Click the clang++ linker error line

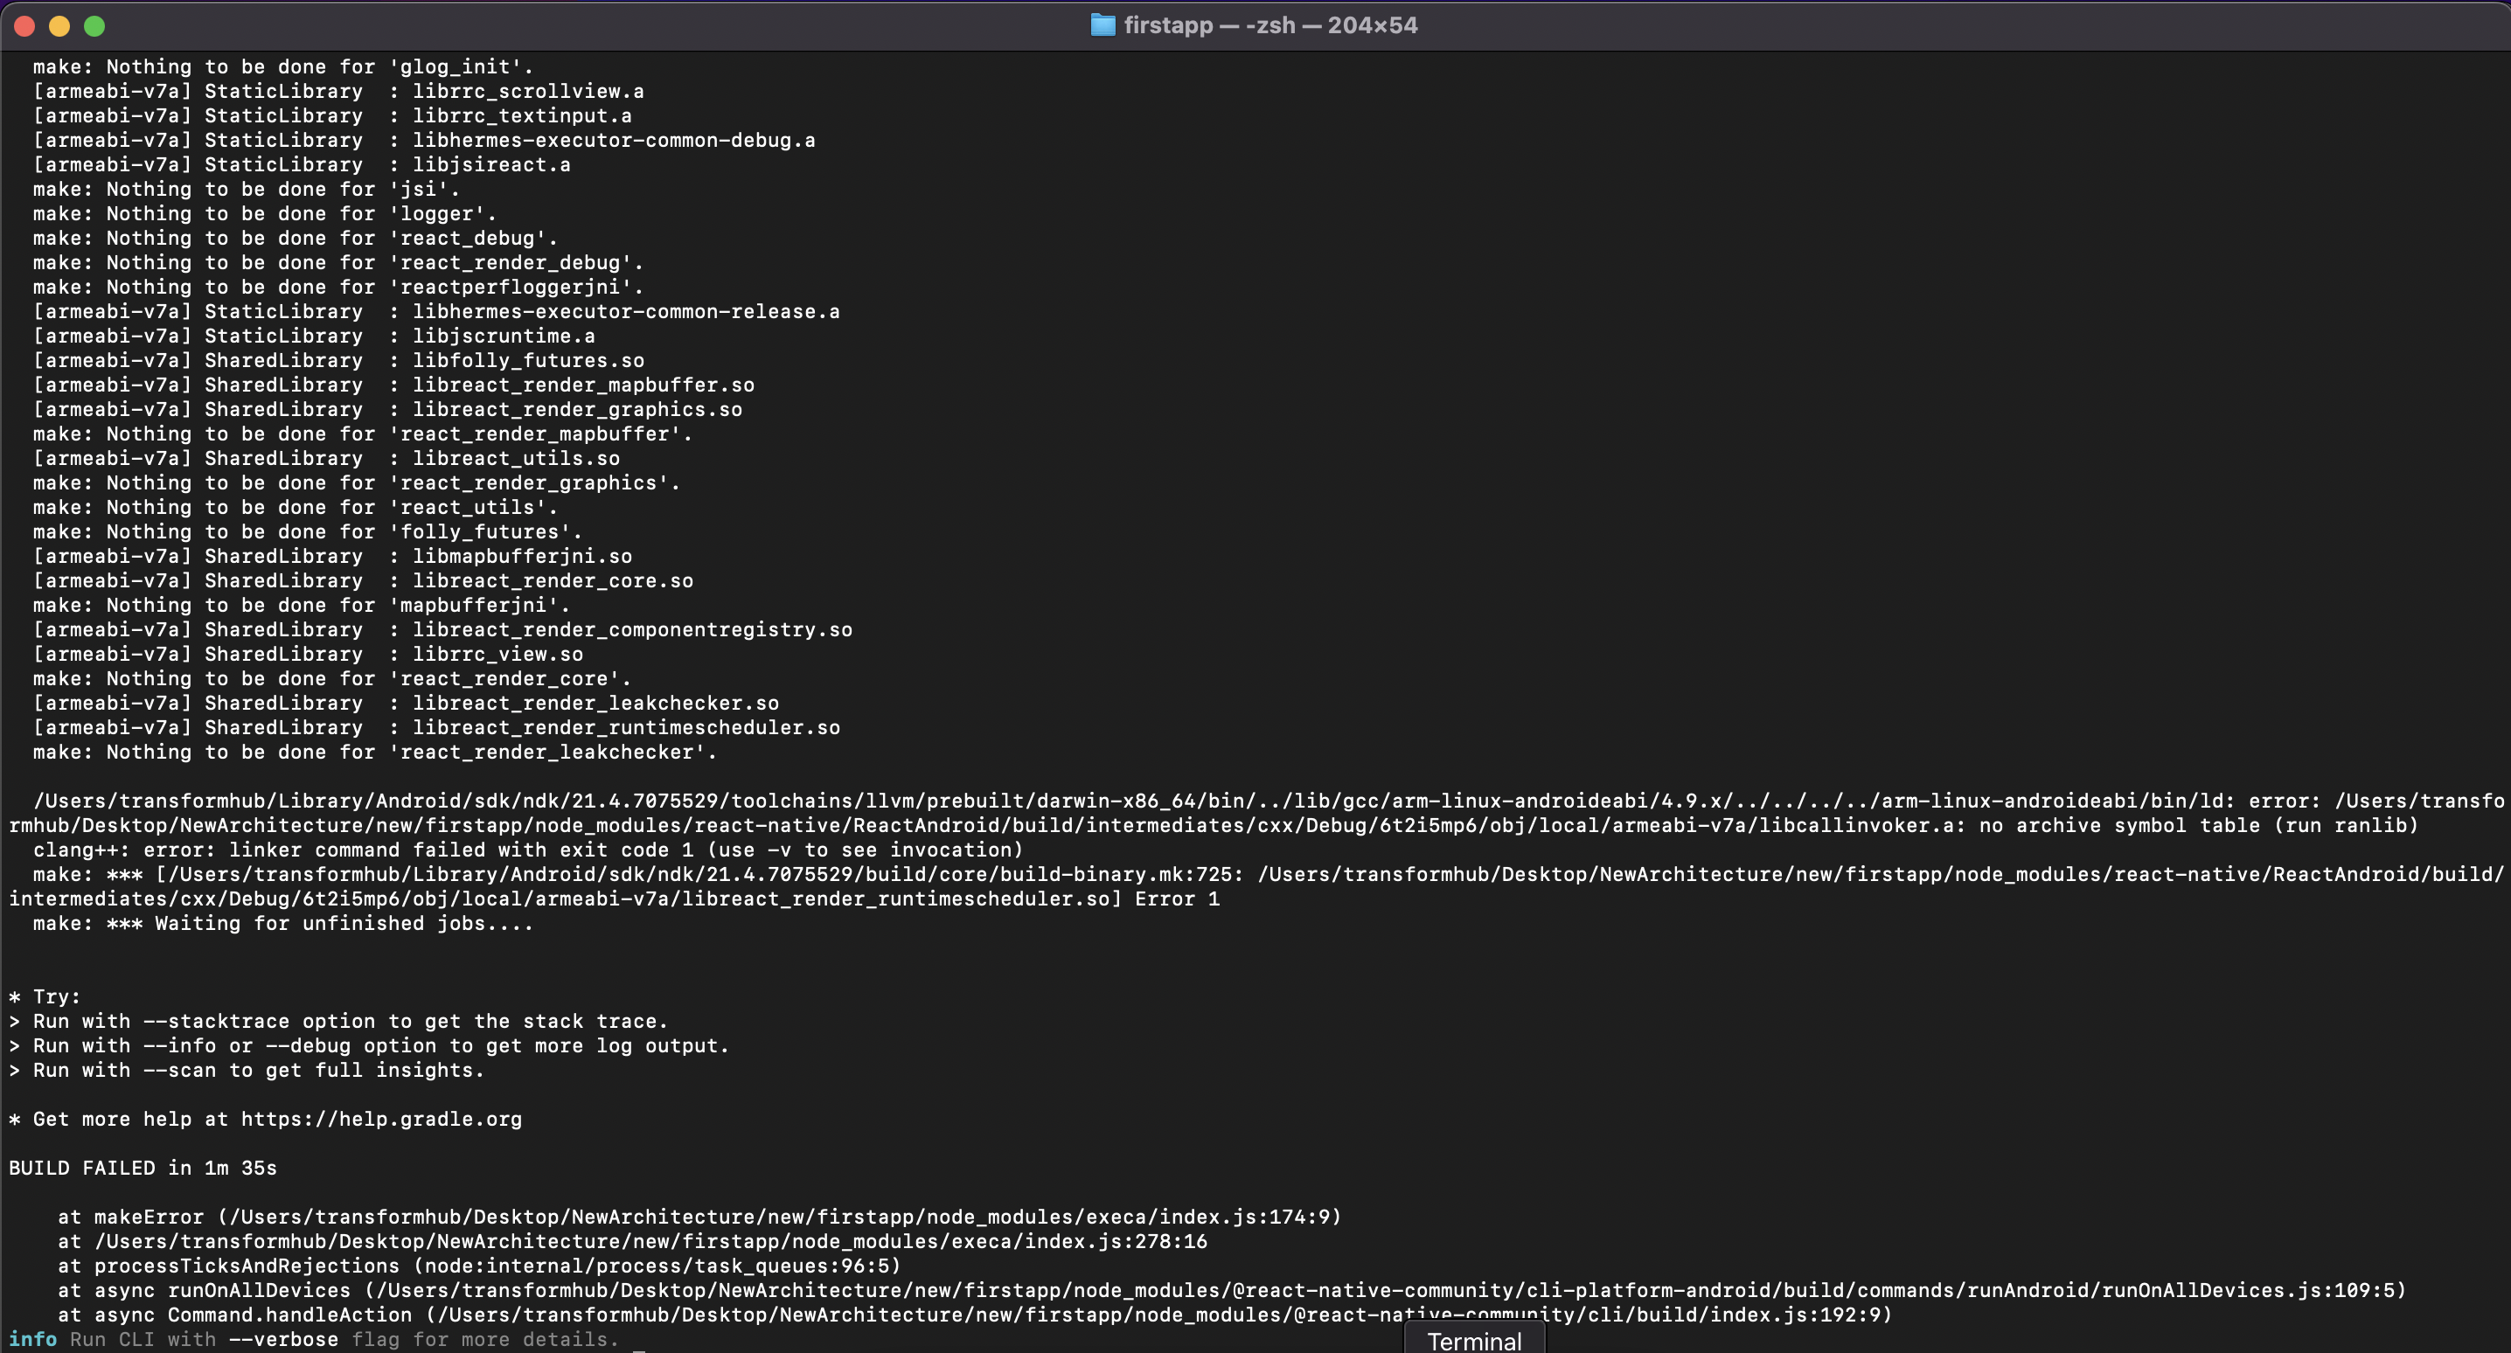[x=526, y=849]
